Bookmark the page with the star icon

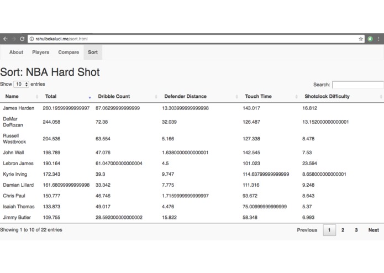pos(361,39)
